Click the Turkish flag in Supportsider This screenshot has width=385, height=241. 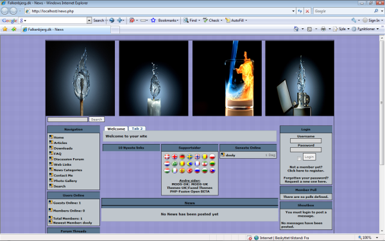[x=189, y=170]
